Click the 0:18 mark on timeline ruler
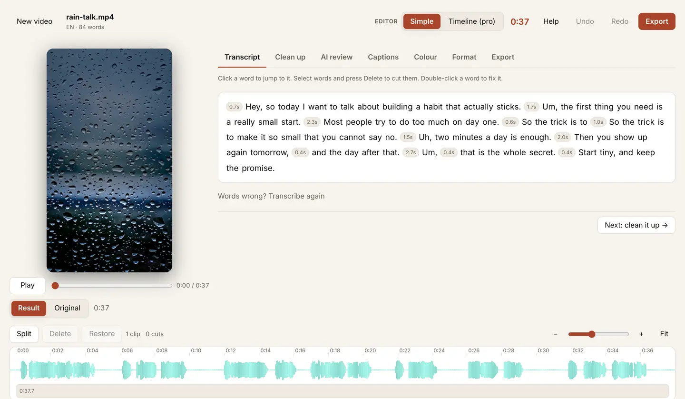The image size is (685, 399). coord(335,350)
